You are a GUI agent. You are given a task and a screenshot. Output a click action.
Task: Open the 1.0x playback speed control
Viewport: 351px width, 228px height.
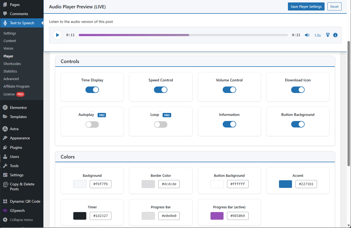pyautogui.click(x=318, y=35)
